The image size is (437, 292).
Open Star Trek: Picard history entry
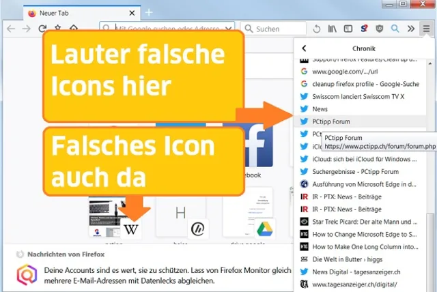pos(360,222)
